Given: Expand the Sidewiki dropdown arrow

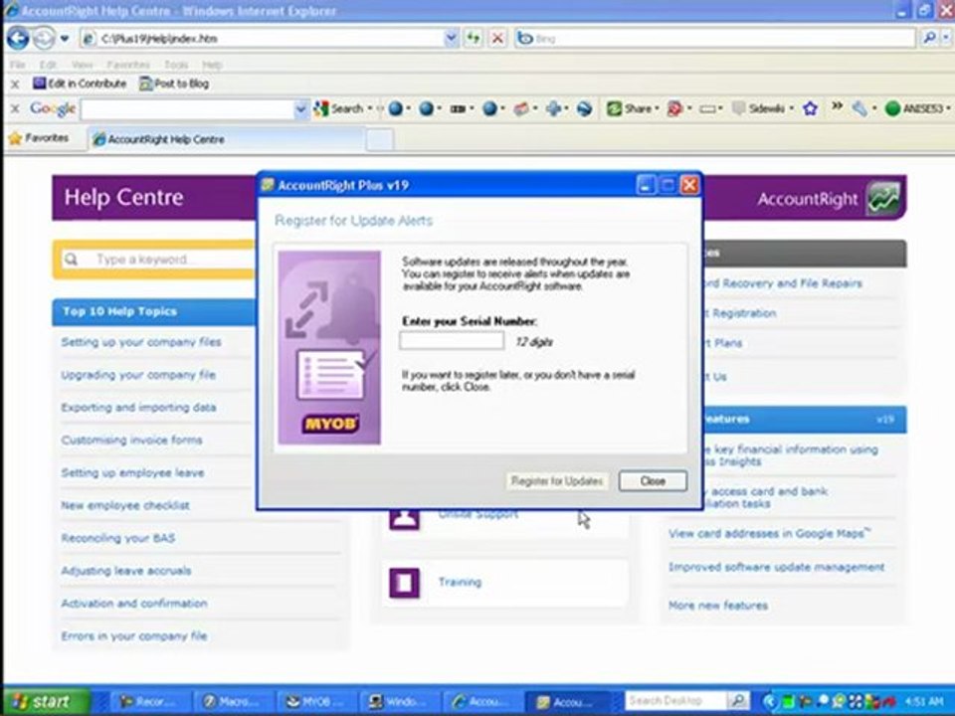Looking at the screenshot, I should [791, 109].
